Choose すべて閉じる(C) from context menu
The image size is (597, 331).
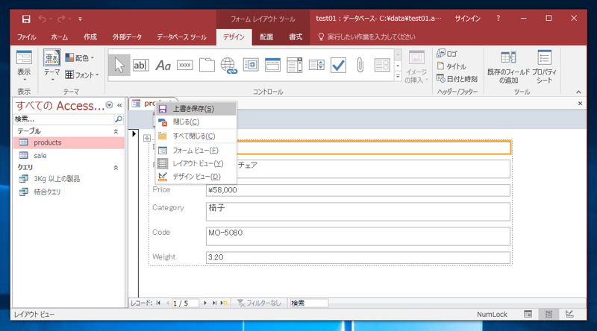point(196,136)
